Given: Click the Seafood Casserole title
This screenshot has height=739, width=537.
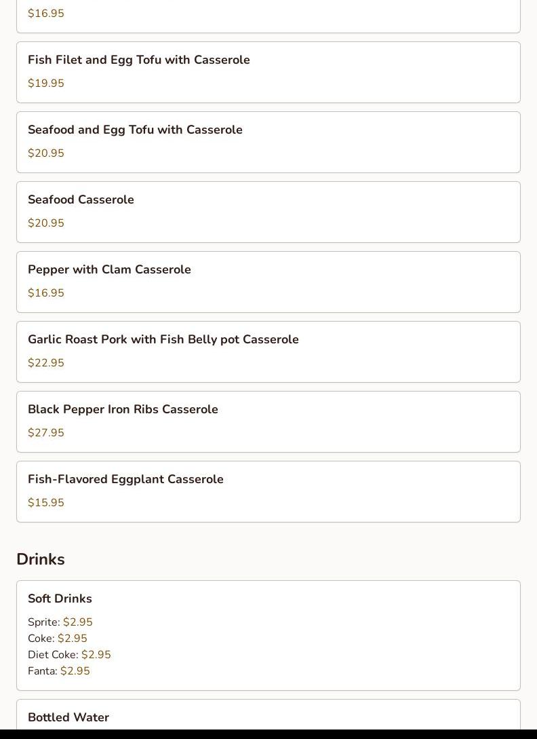Looking at the screenshot, I should click(81, 200).
